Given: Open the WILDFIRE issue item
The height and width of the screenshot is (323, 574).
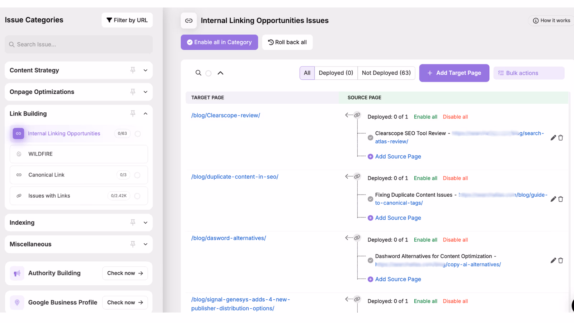Looking at the screenshot, I should [x=79, y=154].
